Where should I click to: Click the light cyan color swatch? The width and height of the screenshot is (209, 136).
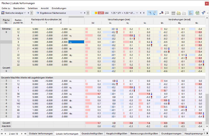coord(93,13)
